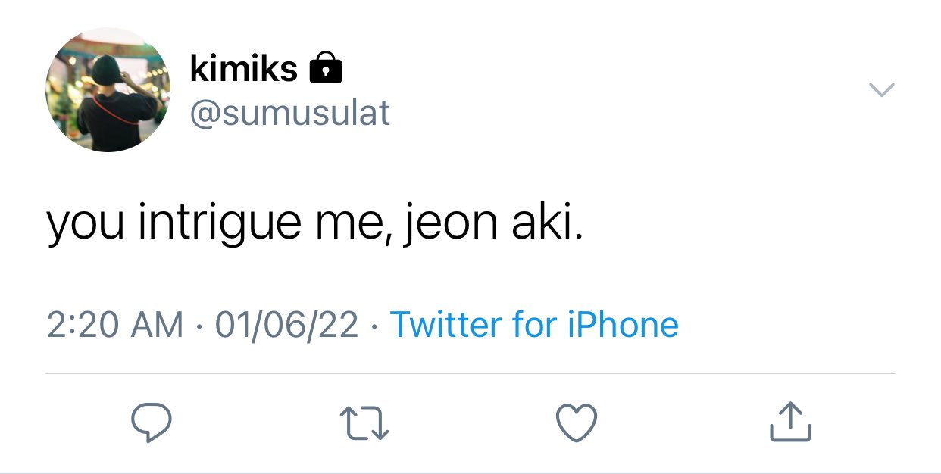Click the 2:20 AM timestamp
This screenshot has width=941, height=474.
(x=115, y=325)
